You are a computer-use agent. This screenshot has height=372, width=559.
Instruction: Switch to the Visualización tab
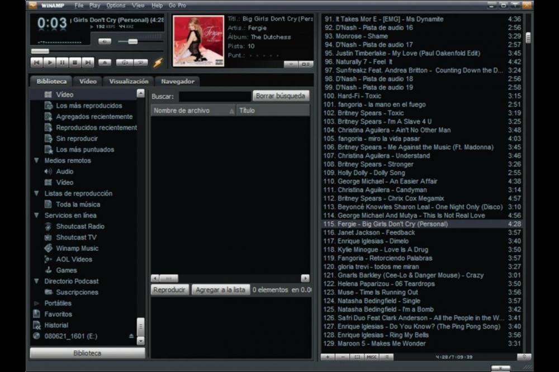coord(129,81)
